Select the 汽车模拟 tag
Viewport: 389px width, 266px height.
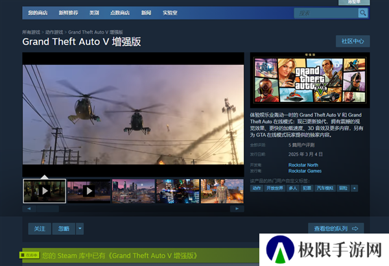[325, 188]
